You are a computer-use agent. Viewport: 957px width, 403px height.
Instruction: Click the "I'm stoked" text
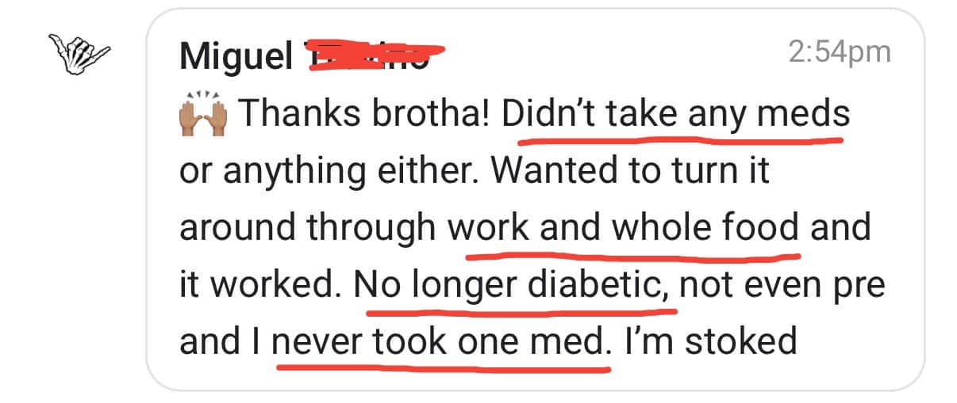click(710, 342)
